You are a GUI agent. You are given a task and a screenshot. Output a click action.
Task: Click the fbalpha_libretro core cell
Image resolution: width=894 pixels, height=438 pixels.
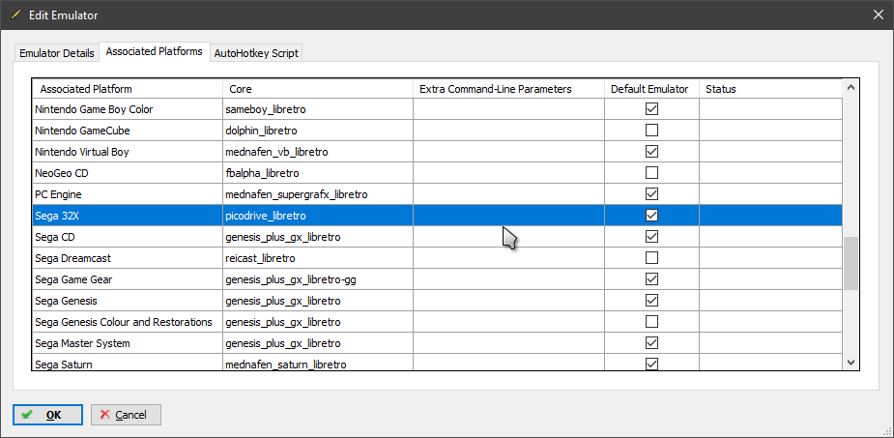(x=318, y=173)
